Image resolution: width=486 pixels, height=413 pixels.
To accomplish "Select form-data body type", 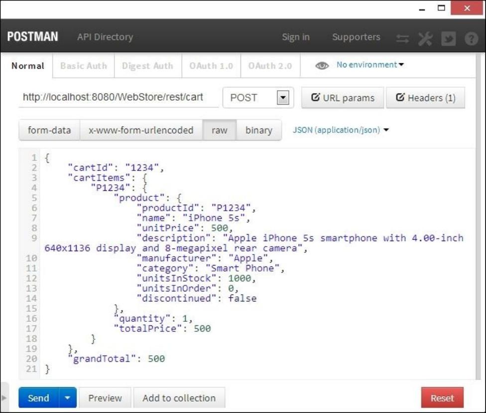I will [x=49, y=130].
